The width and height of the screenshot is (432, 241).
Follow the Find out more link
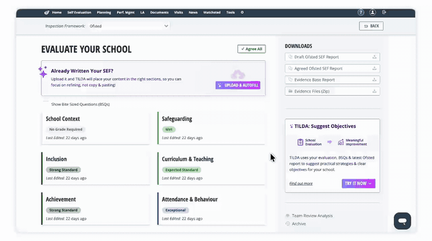[301, 183]
